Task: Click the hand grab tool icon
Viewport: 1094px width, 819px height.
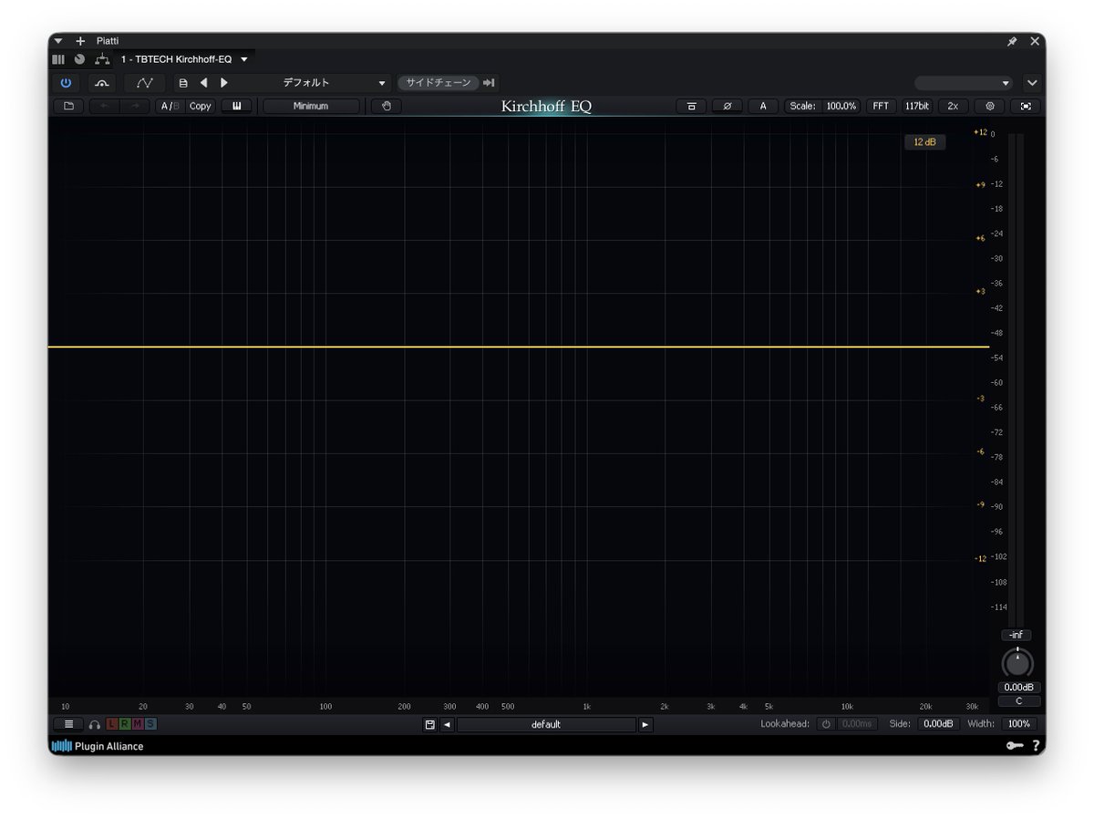Action: [387, 106]
